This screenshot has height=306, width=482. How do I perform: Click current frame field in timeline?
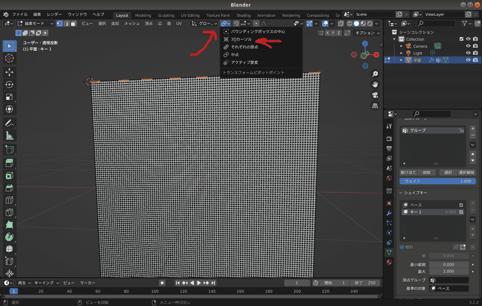click(297, 283)
